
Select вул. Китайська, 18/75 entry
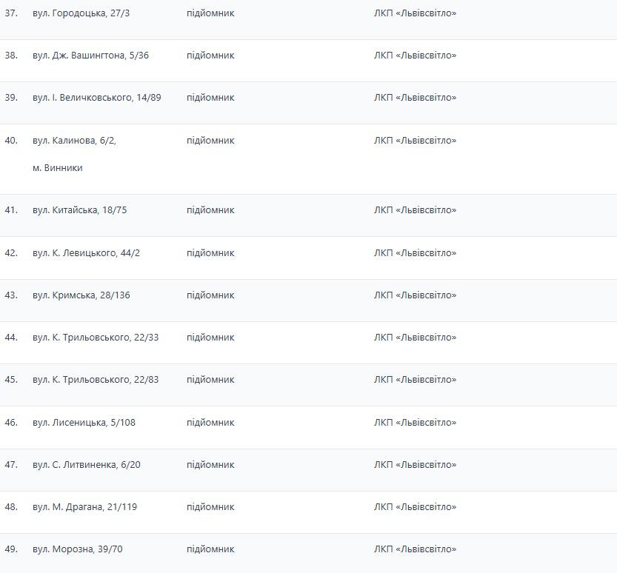pos(79,210)
